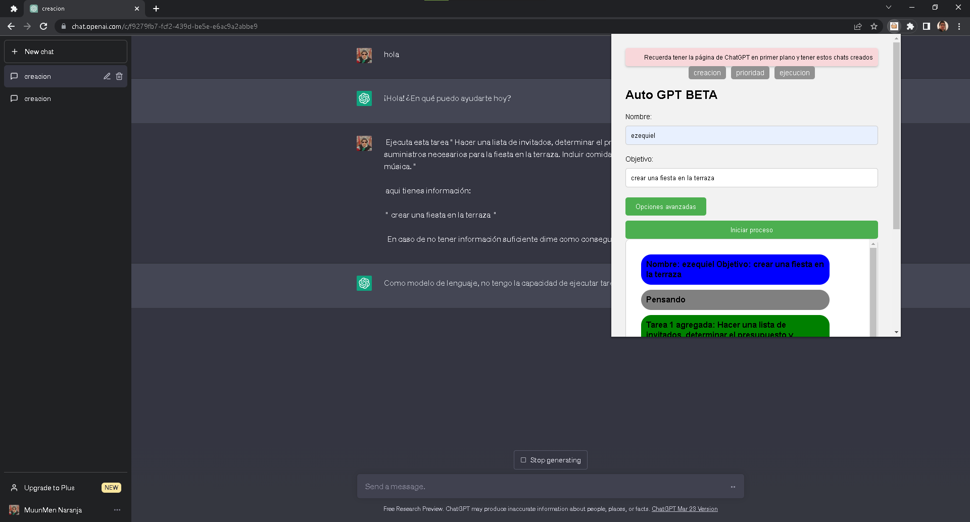The image size is (970, 522).
Task: Click the pinned Auto GPT extension icon
Action: click(x=894, y=26)
